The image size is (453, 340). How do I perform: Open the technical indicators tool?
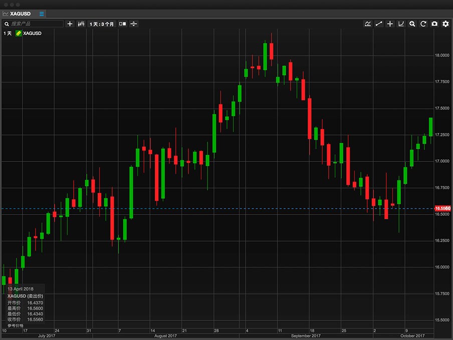[x=368, y=23]
